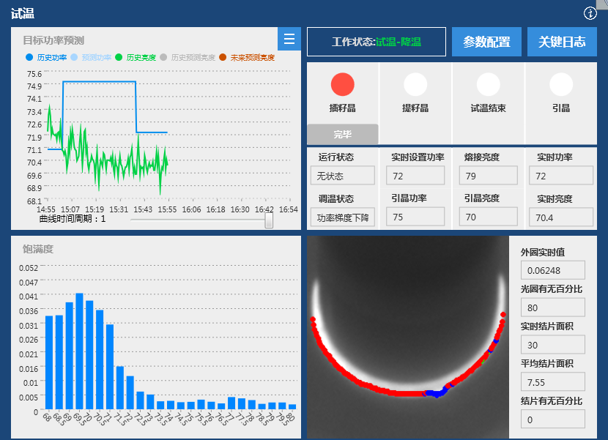The image size is (608, 440).
Task: Click the 引晶 circle indicator
Action: pyautogui.click(x=561, y=85)
